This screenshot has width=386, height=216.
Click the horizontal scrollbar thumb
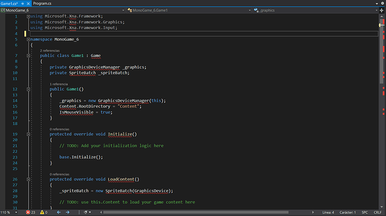point(196,212)
